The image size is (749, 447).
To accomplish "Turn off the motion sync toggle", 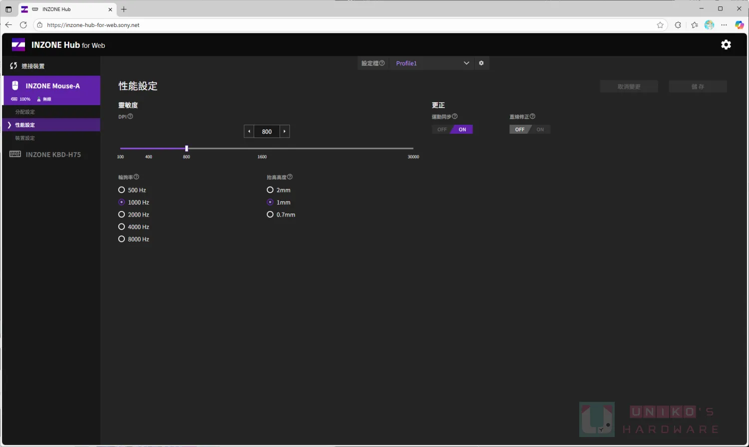I will click(442, 130).
